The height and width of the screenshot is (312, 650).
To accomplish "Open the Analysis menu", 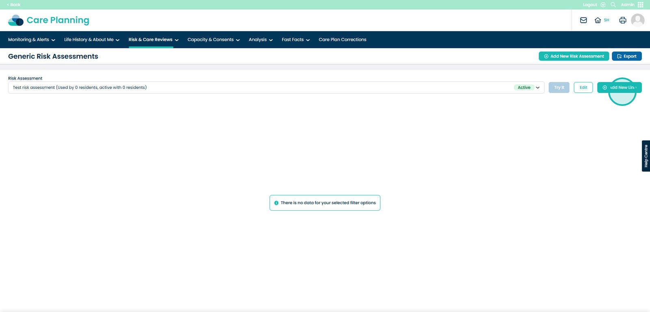I will [260, 40].
